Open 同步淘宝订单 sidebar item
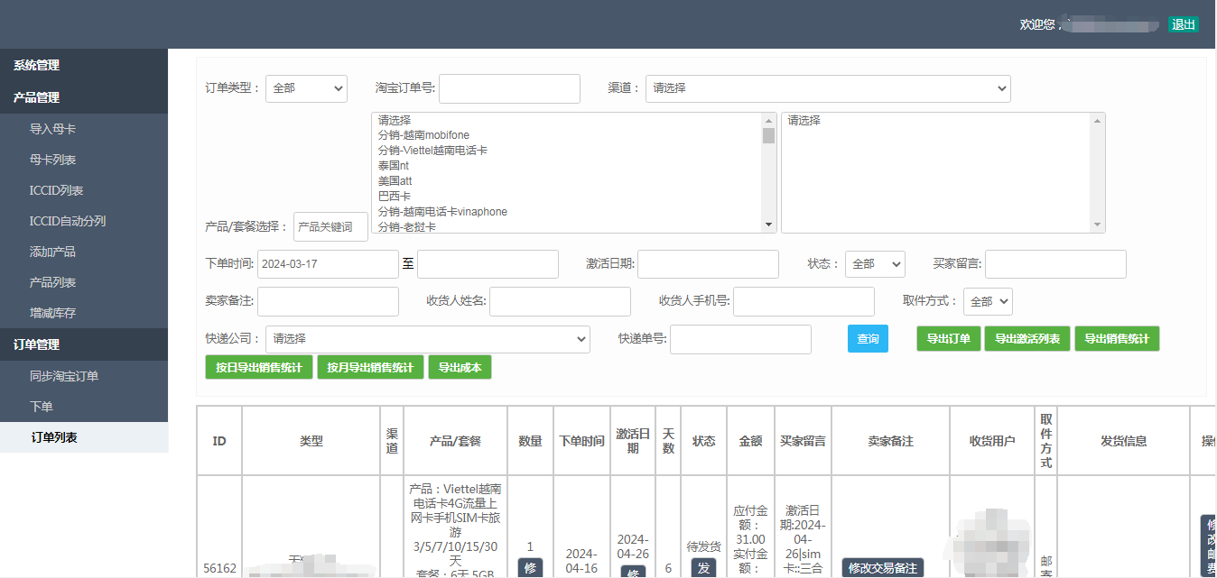 point(64,376)
